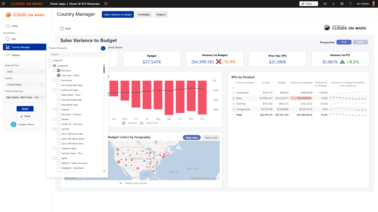Switch to the Regions tab
Screen dimensions: 378x212
[161, 14]
